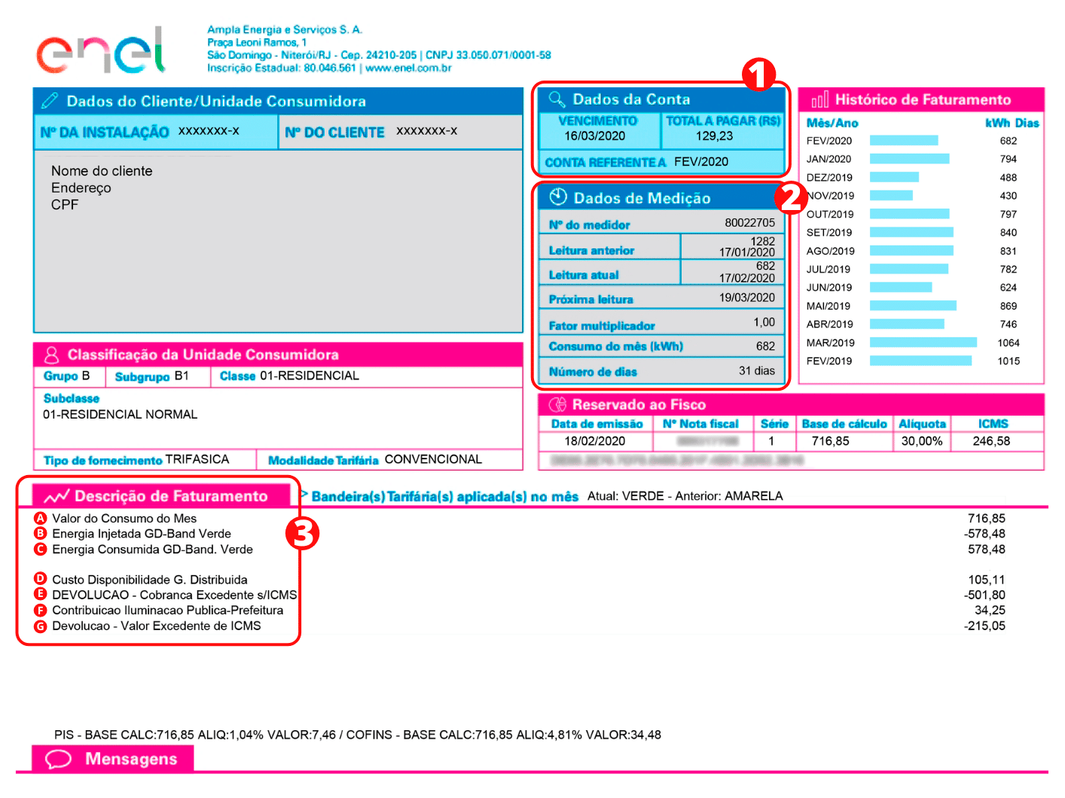Screen dimensions: 1065x798
Task: Click Alíquota value 30,00%
Action: 922,441
